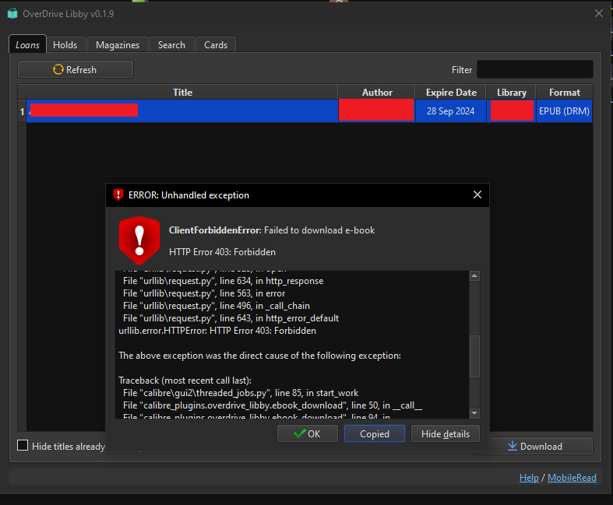The width and height of the screenshot is (613, 505).
Task: Select row number 1 header
Action: [22, 112]
